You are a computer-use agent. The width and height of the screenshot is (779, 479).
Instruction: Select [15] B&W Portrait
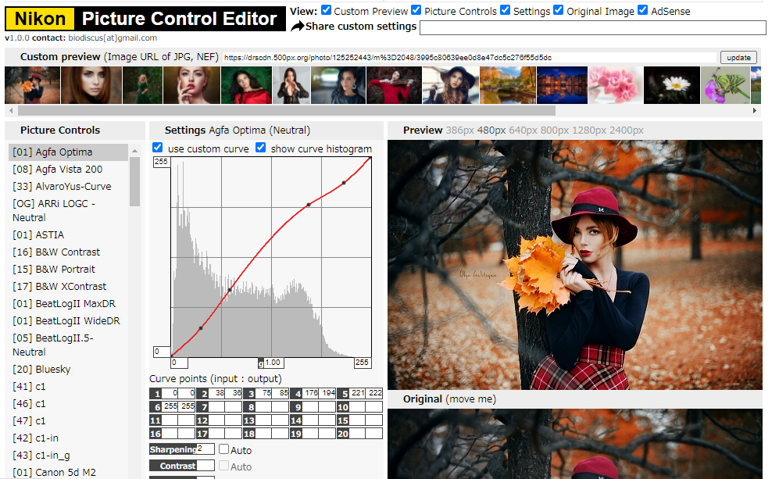[69, 270]
